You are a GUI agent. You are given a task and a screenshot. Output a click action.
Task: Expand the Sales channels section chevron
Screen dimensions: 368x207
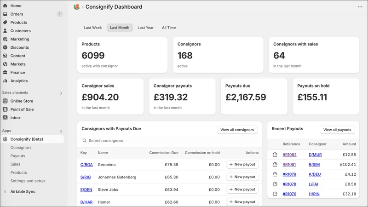61,93
